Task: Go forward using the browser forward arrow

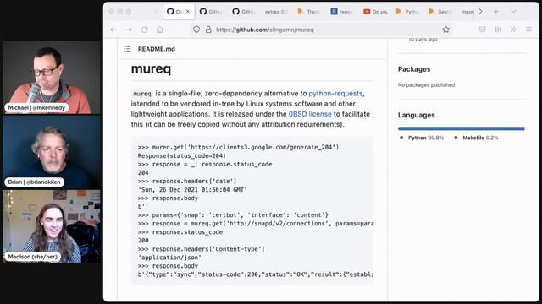Action: point(129,30)
